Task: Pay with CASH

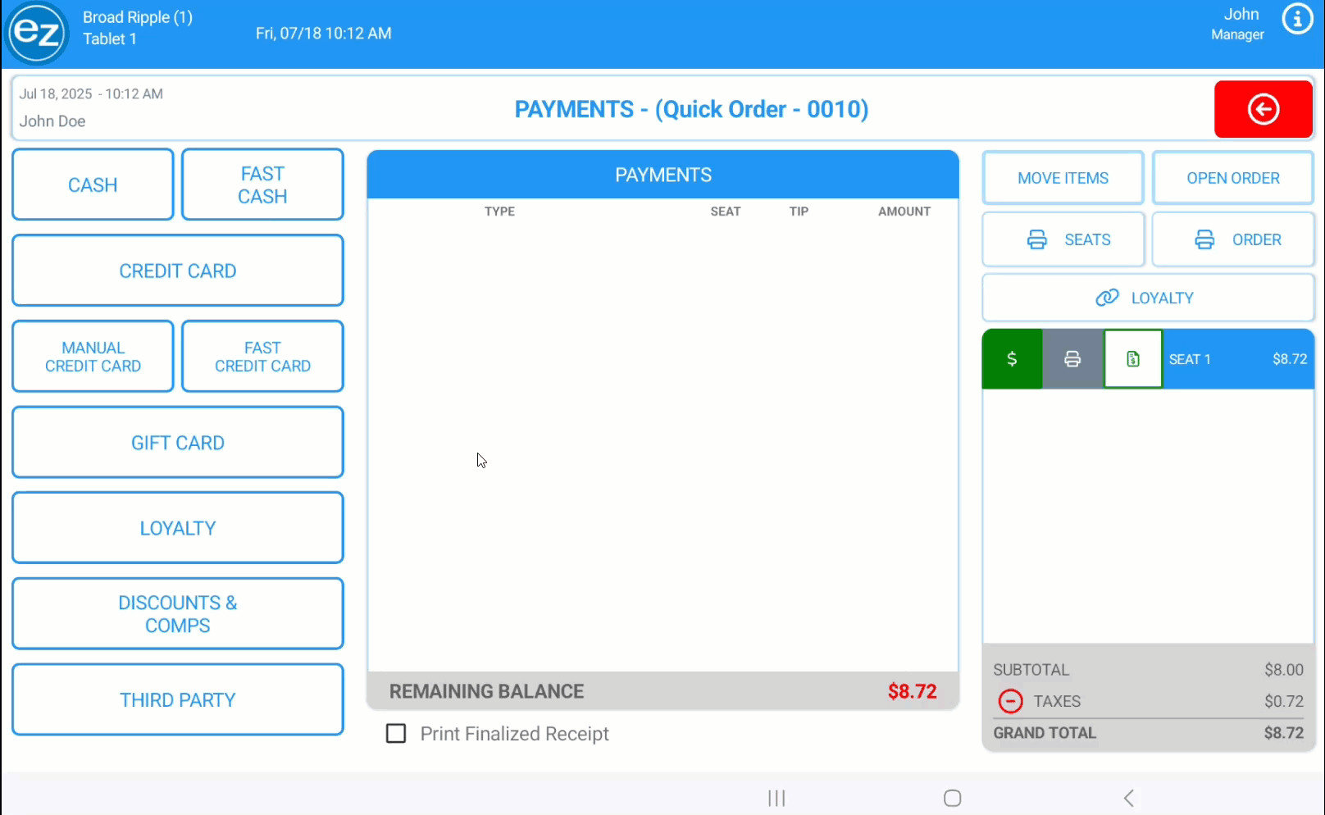Action: point(93,184)
